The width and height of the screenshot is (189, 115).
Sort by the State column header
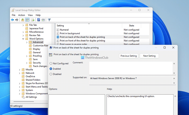[131, 25]
